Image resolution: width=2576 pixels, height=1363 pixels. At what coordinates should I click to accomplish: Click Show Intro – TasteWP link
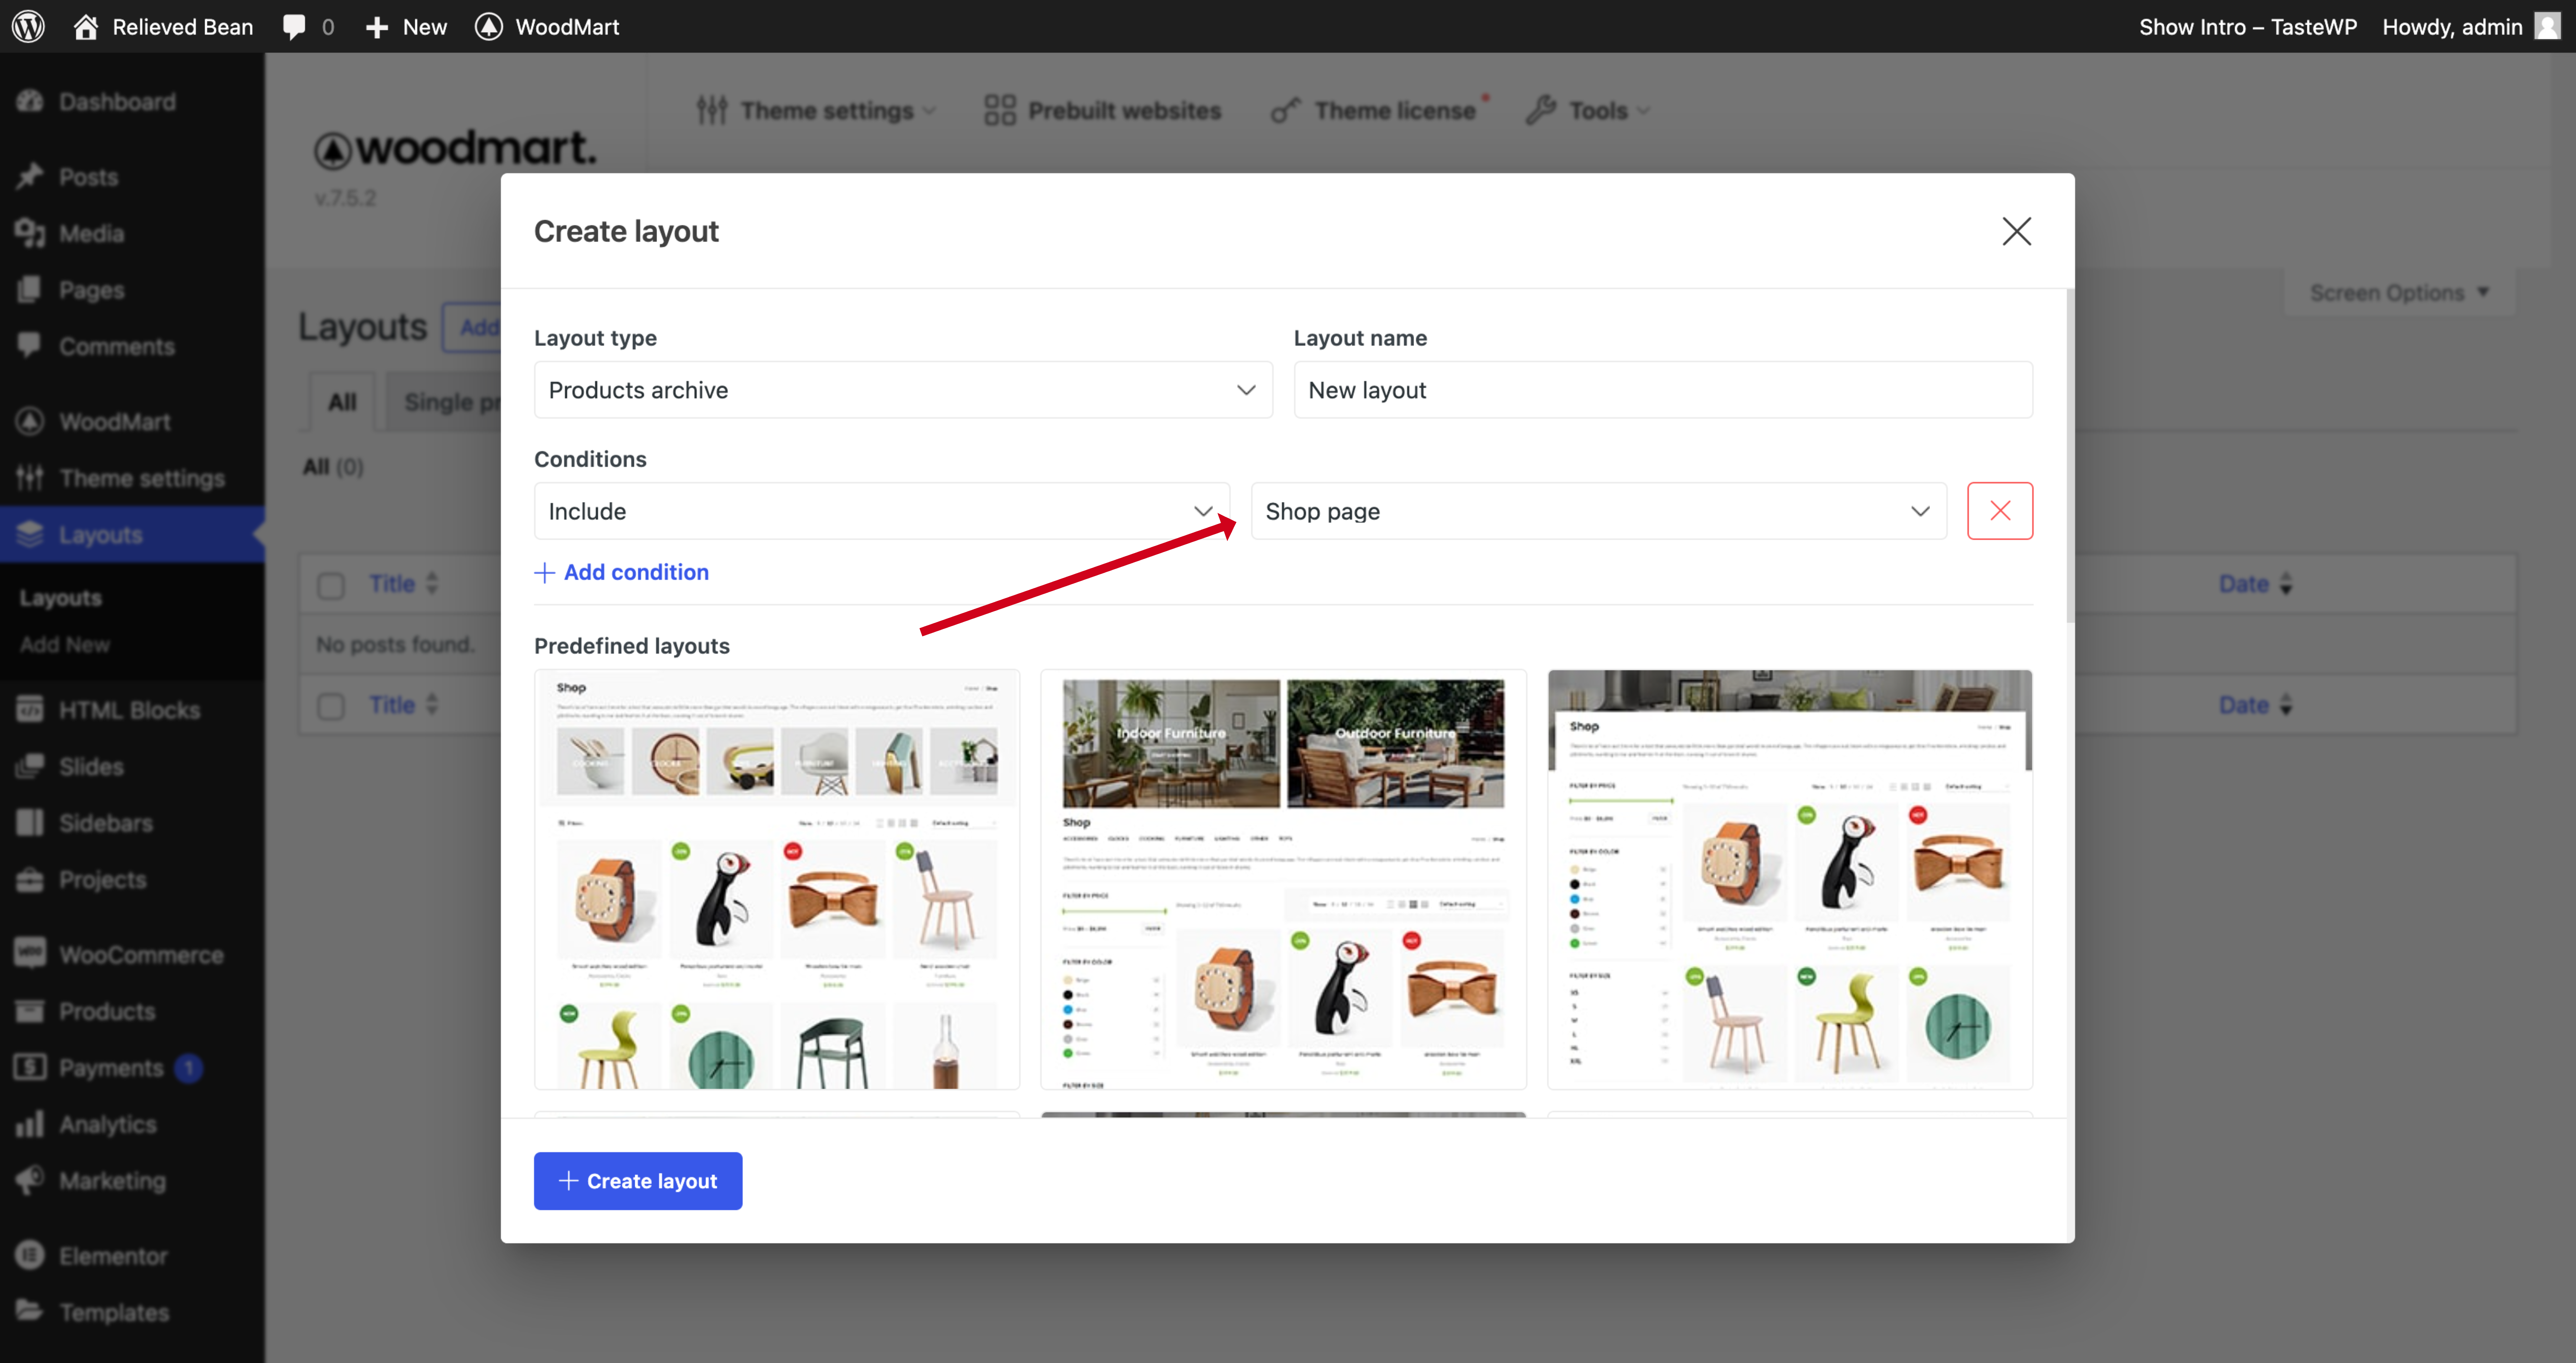(2248, 27)
